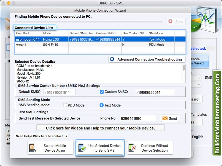Click the gear icon for Advanced Connection Troubleshooting

click(112, 59)
